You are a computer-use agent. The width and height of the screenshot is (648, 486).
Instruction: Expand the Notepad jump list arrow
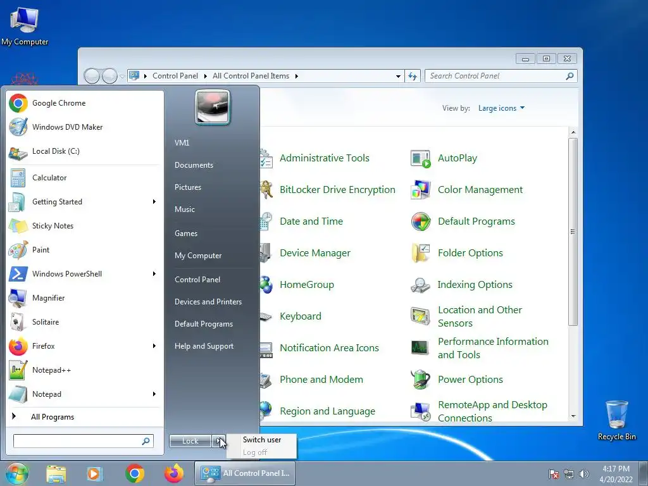pyautogui.click(x=154, y=394)
